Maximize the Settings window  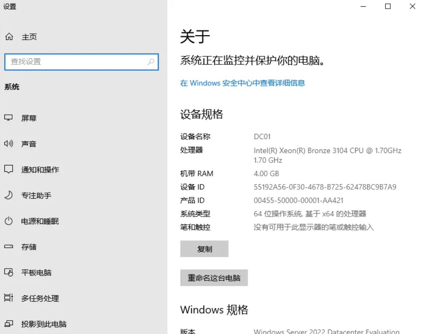pyautogui.click(x=388, y=6)
